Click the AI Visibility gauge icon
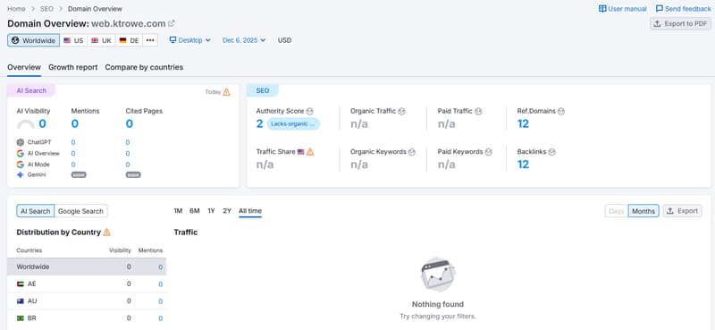Viewport: 715px width, 330px height. click(26, 124)
